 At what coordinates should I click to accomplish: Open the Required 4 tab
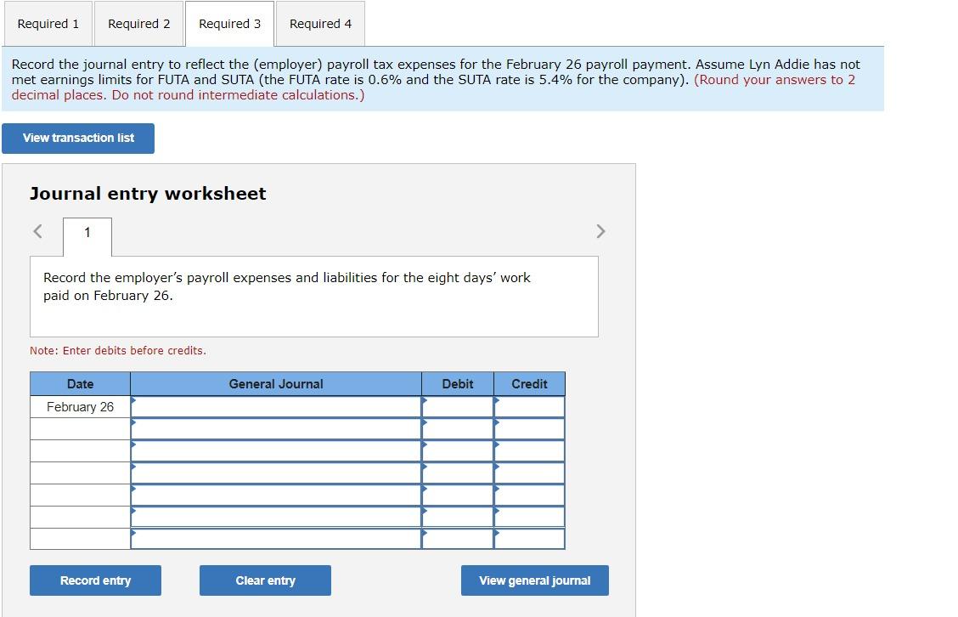coord(321,24)
